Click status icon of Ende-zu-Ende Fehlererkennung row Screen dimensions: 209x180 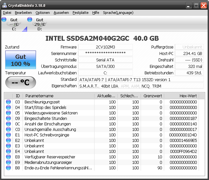8,168
